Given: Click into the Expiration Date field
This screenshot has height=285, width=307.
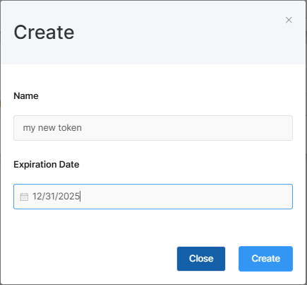Looking at the screenshot, I should click(153, 197).
